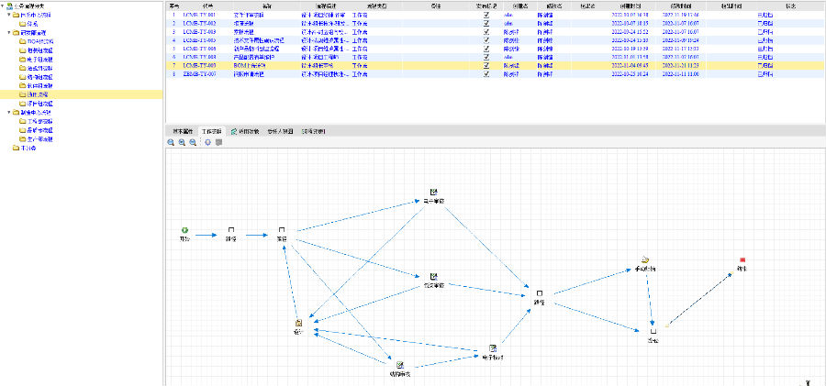Click the first zoom magnifier in diagram toolbar
This screenshot has width=826, height=386.
(171, 142)
